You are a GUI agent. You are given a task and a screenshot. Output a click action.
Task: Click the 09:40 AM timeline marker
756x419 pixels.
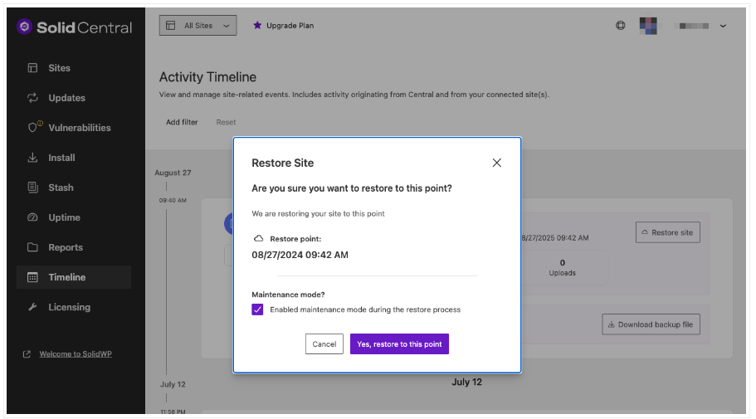pyautogui.click(x=173, y=200)
